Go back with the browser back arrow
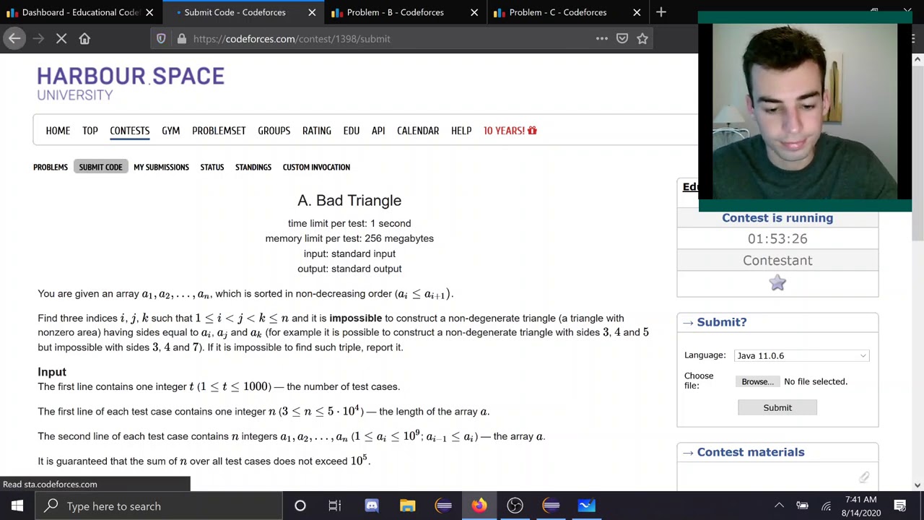This screenshot has width=924, height=520. coord(14,38)
